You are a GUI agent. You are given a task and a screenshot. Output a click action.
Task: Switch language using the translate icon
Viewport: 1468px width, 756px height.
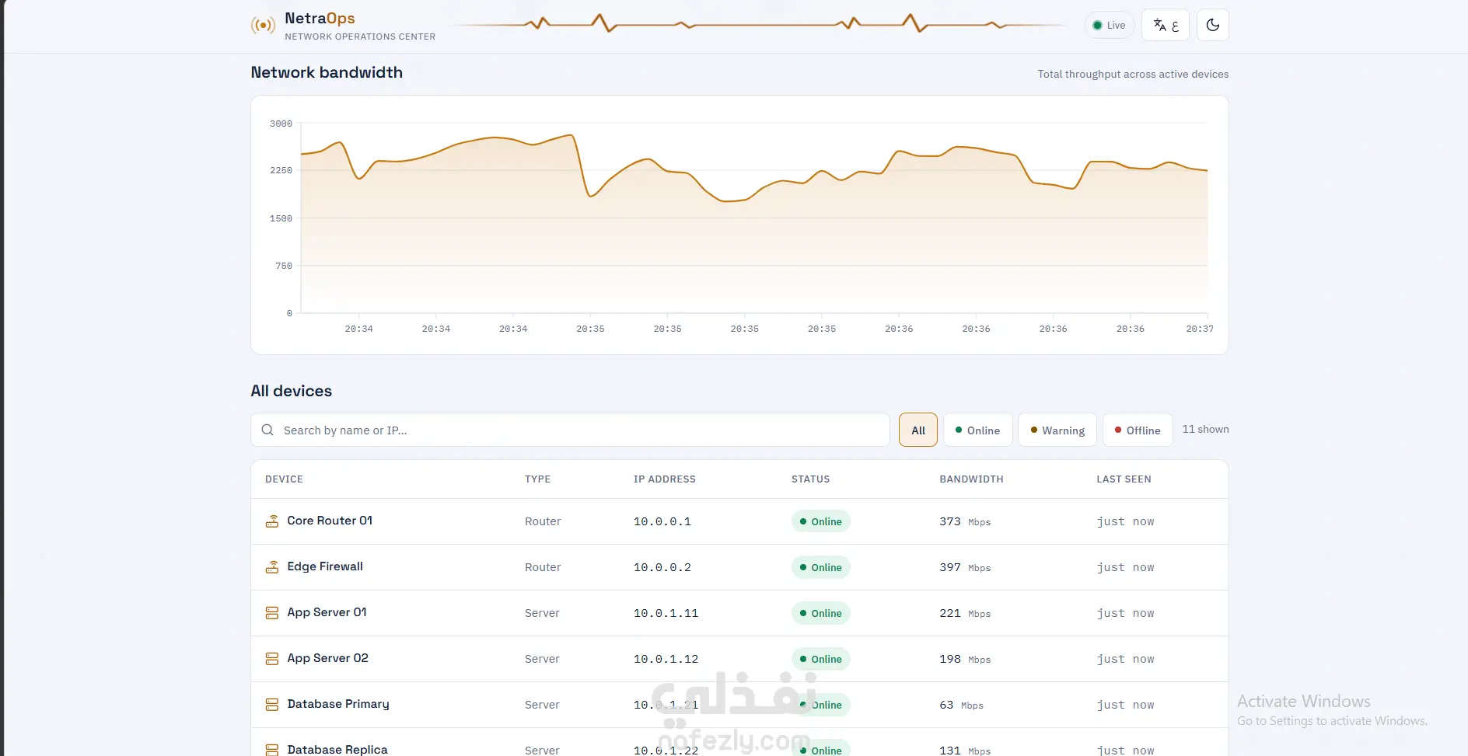1166,25
